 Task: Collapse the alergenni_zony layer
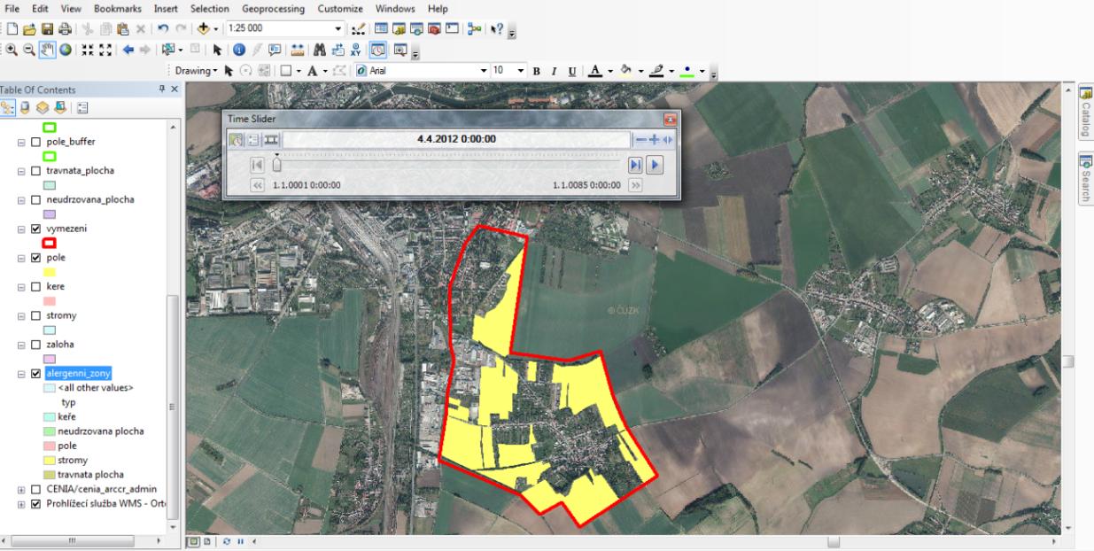(21, 374)
